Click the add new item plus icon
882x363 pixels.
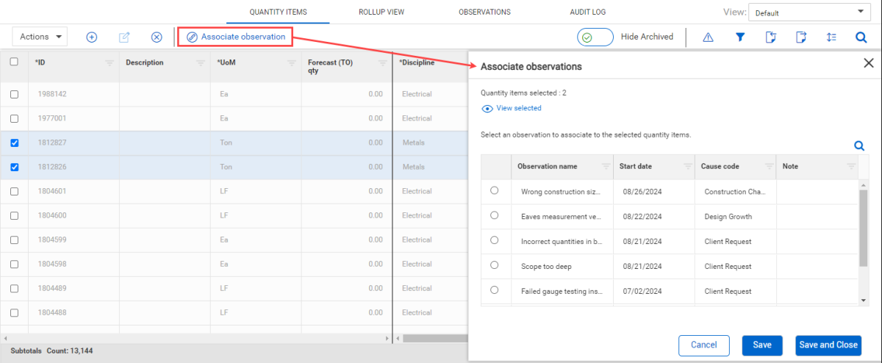[92, 37]
